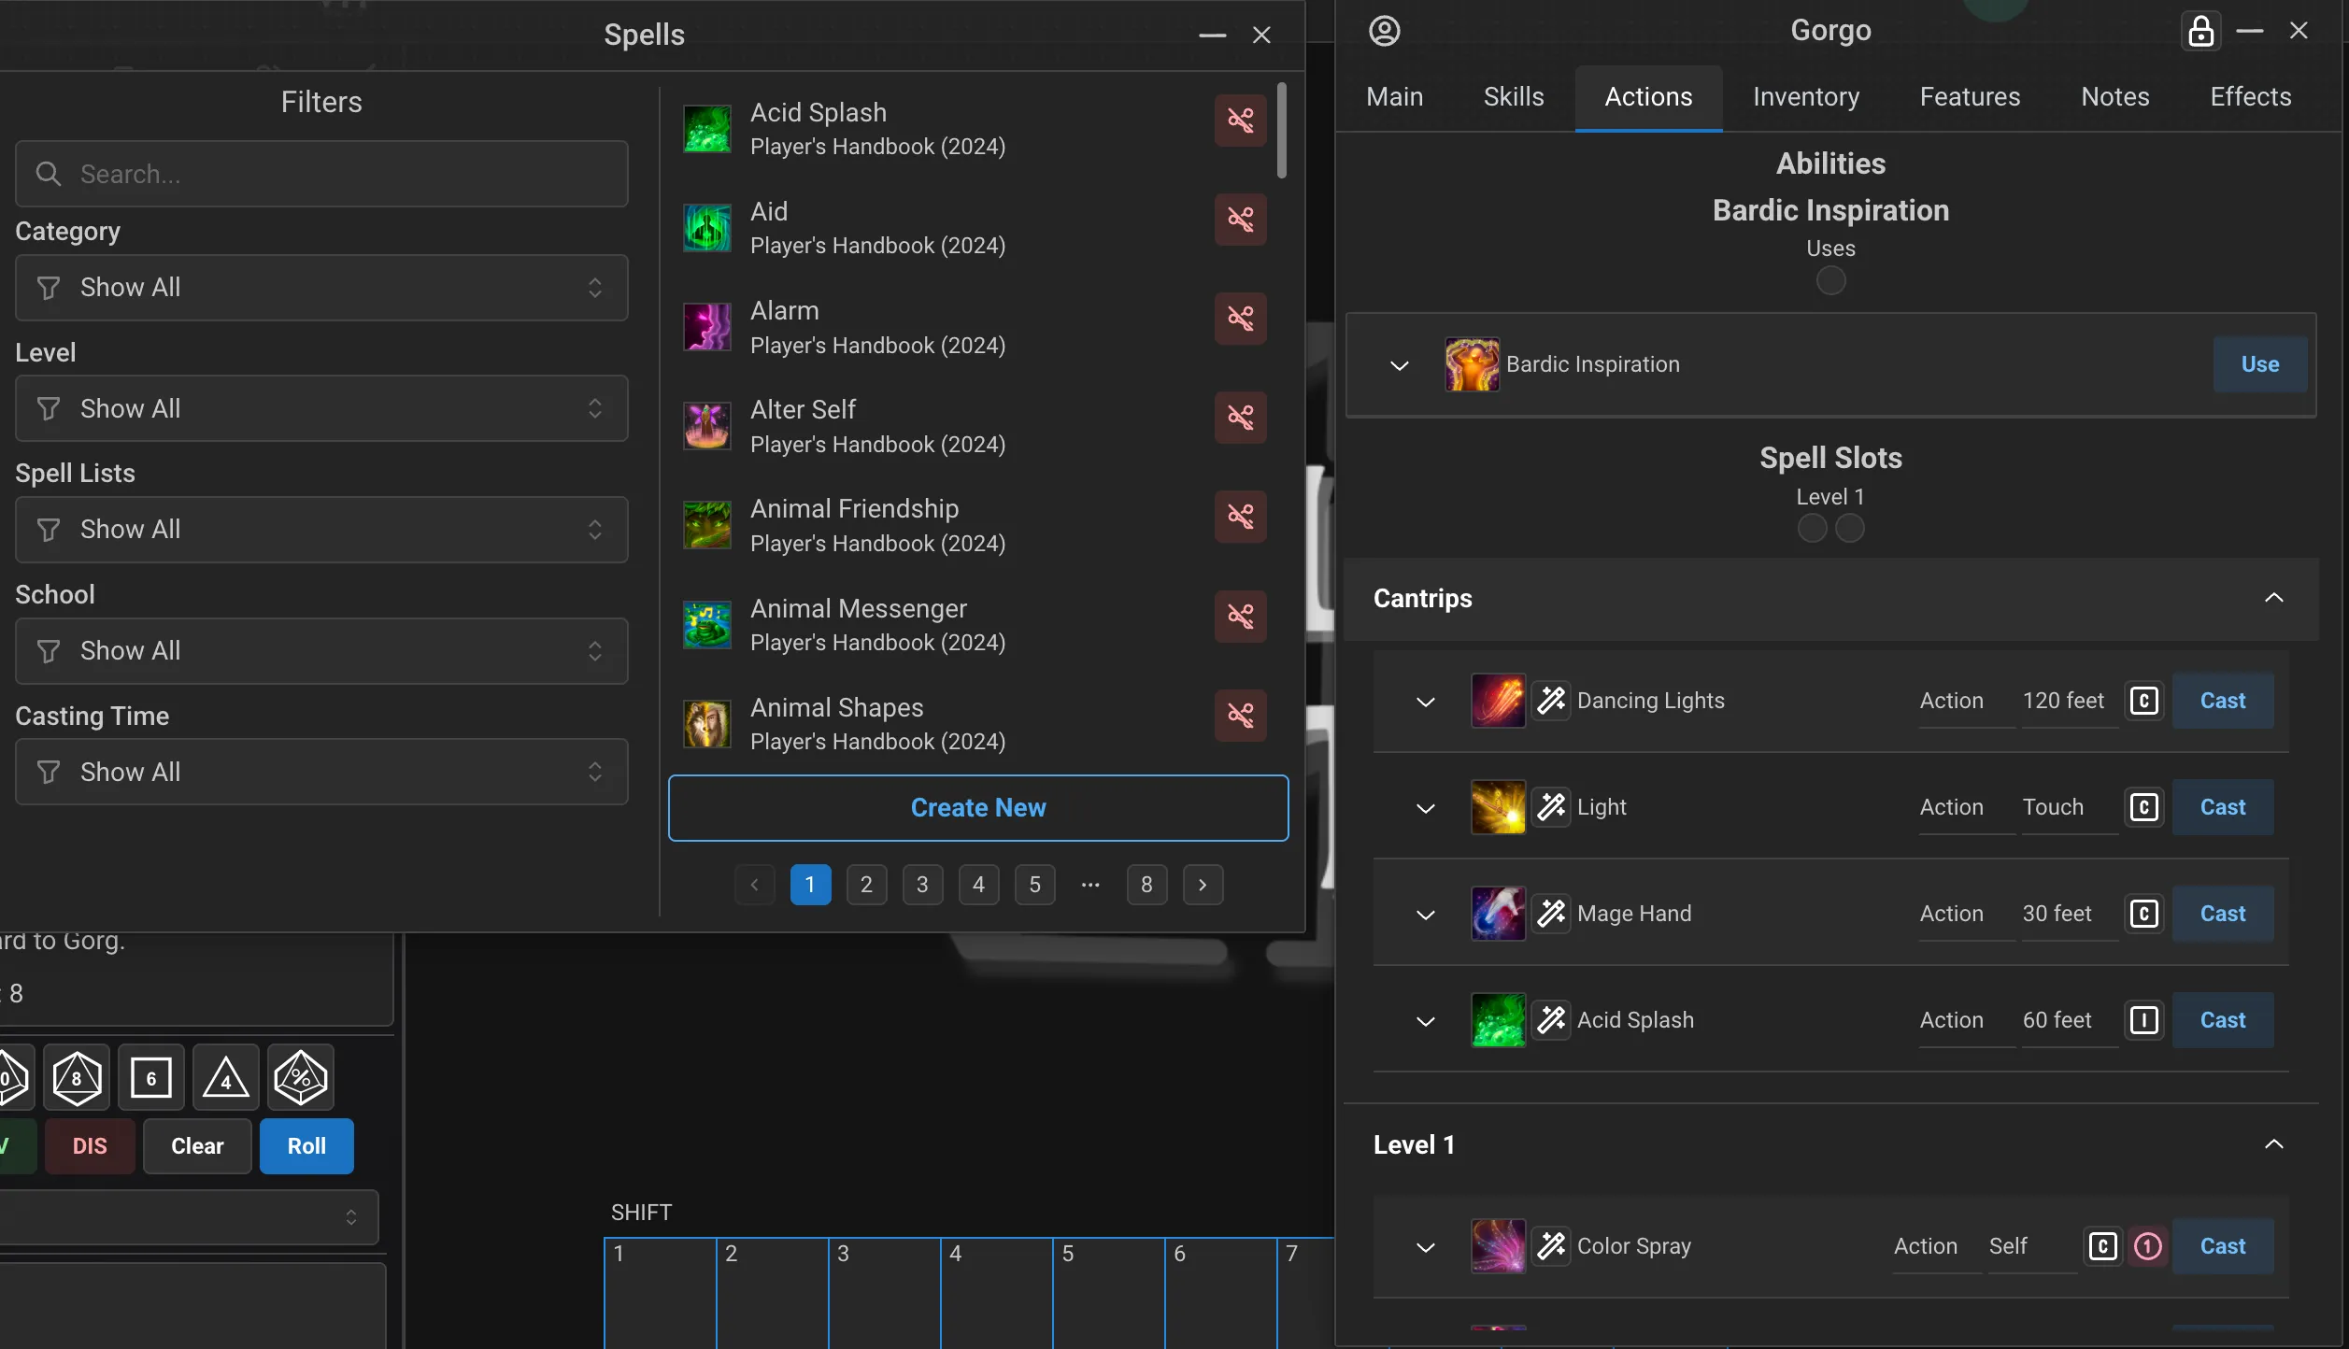Viewport: 2349px width, 1349px height.
Task: Switch to the Inventory tab
Action: click(x=1805, y=97)
